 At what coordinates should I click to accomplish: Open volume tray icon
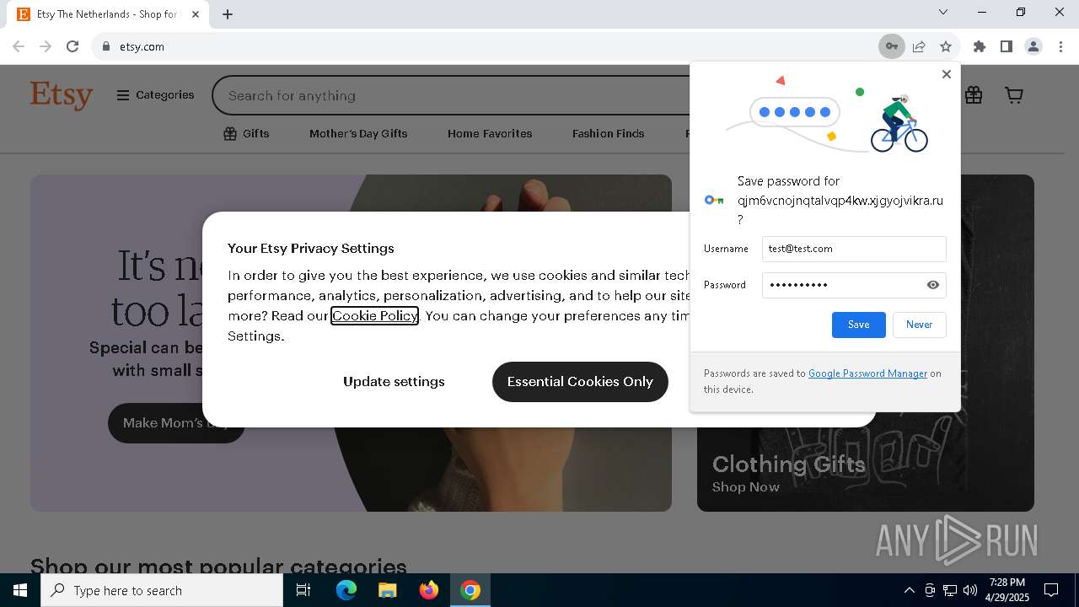pyautogui.click(x=970, y=590)
